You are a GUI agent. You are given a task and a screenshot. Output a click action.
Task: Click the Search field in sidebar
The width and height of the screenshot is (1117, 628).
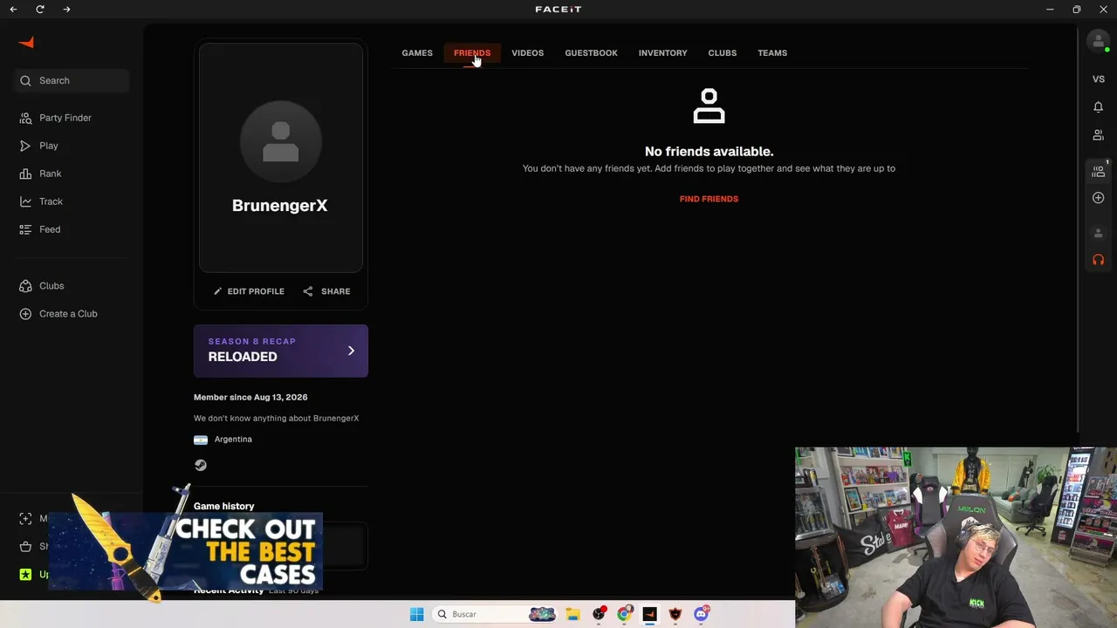click(x=72, y=81)
